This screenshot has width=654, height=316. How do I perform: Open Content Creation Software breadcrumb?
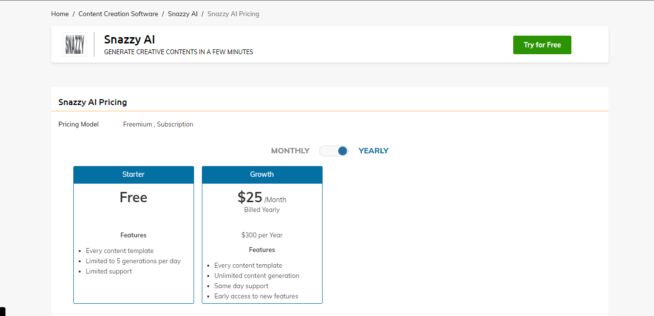point(118,14)
